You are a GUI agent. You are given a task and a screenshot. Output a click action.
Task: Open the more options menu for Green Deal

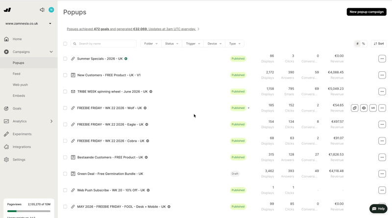click(382, 174)
